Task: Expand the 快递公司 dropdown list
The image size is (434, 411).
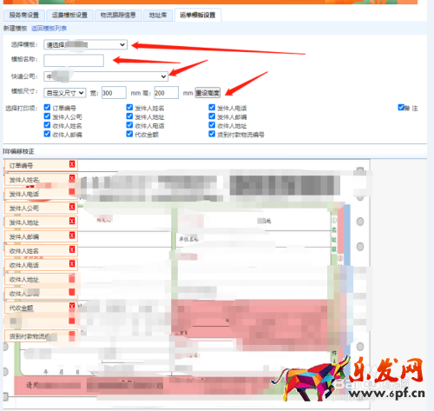Action: point(106,76)
